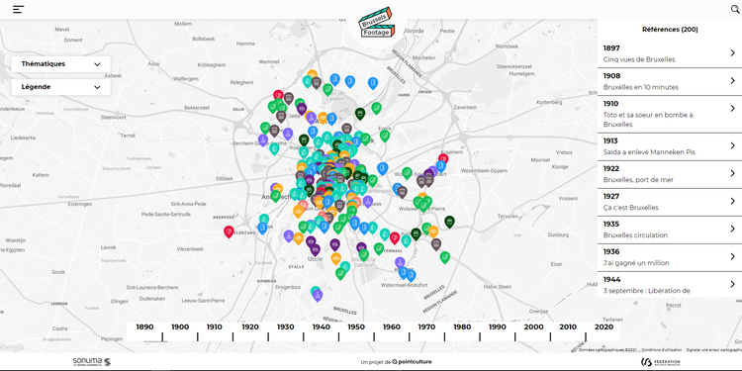742x371 pixels.
Task: Expand the Thématiques dropdown
Action: 60,64
